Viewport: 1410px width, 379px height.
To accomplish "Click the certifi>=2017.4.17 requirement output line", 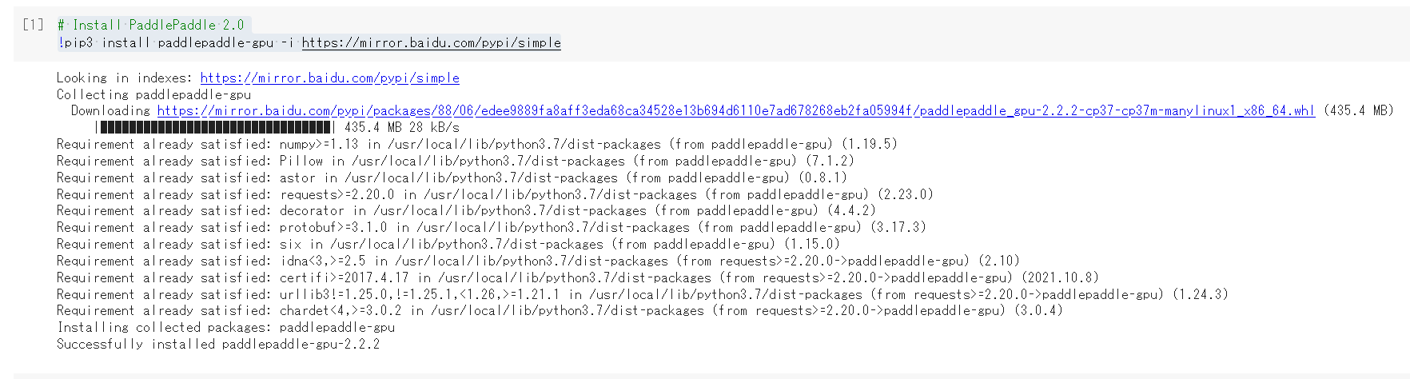I will (x=578, y=278).
